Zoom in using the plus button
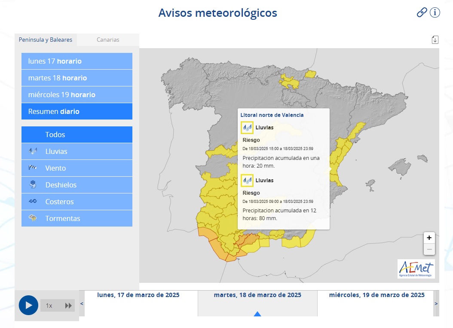The image size is (453, 328). click(x=429, y=238)
